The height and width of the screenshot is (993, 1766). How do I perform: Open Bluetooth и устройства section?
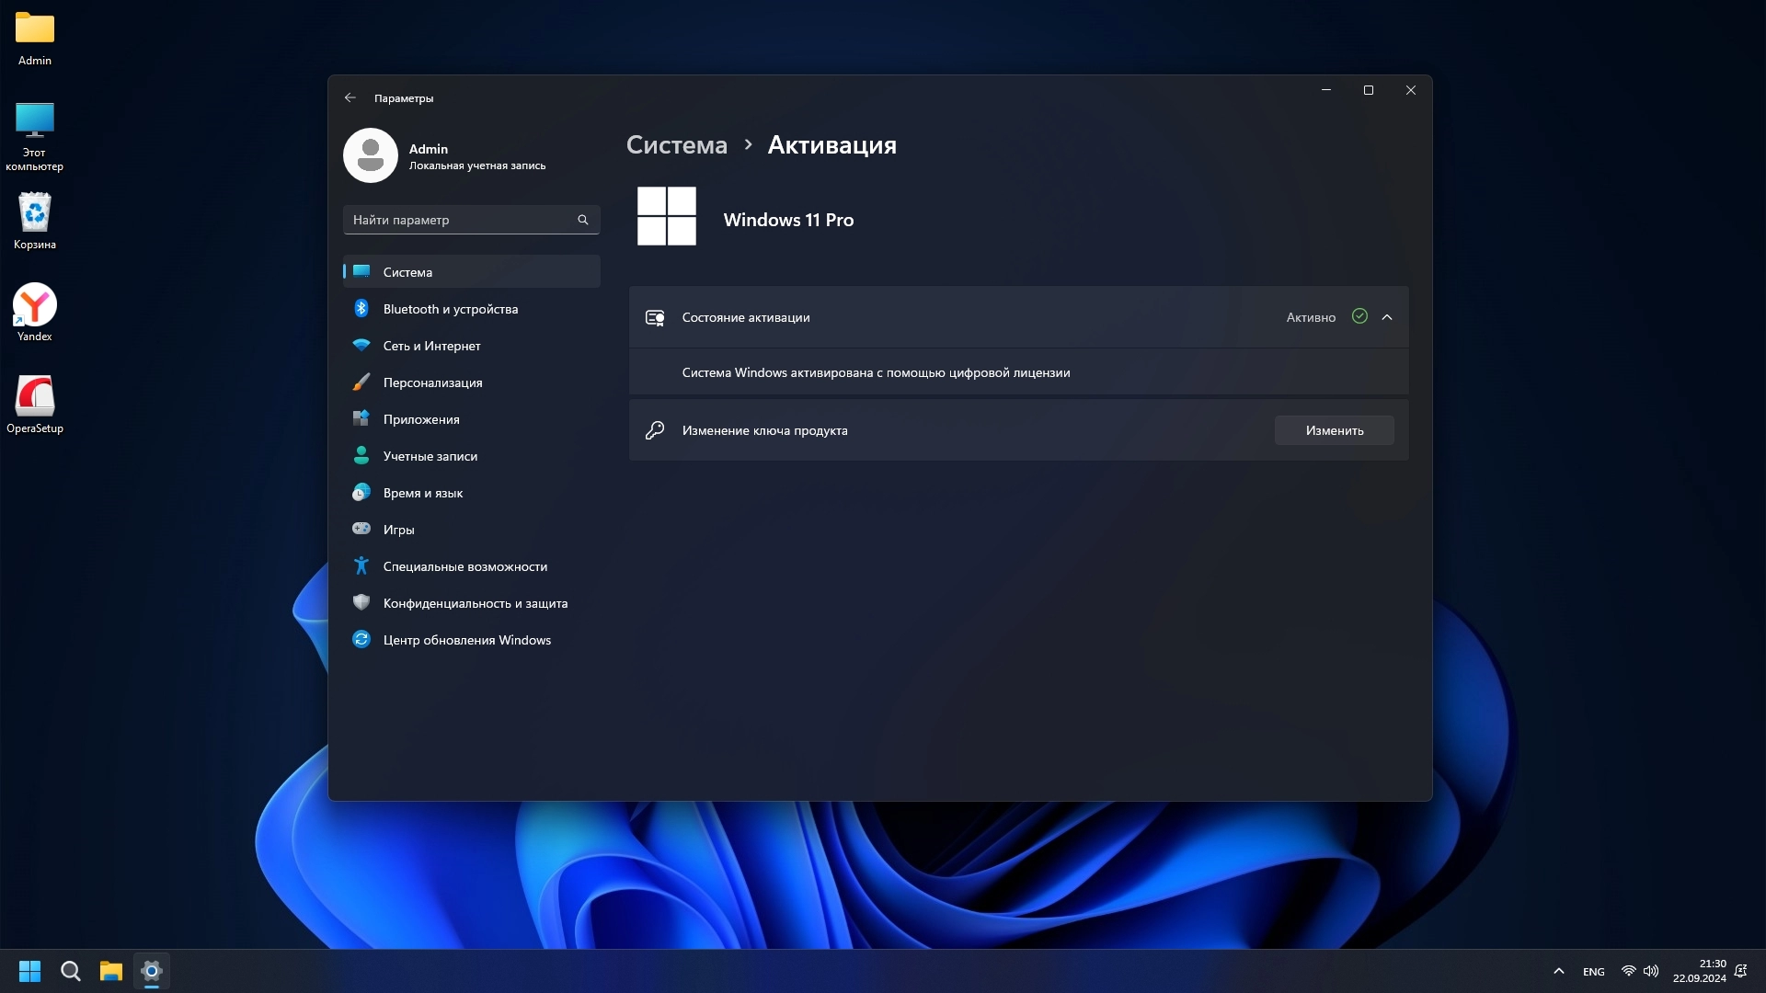click(450, 309)
